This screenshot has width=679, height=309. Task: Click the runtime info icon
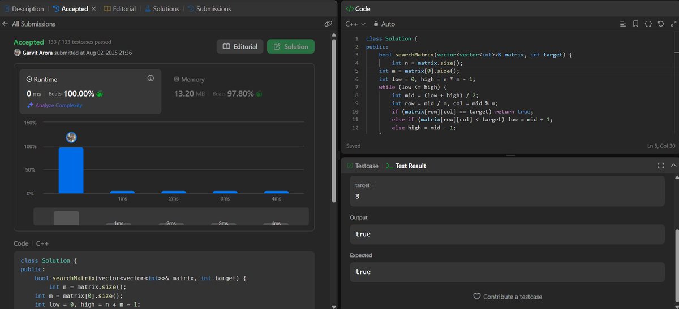(x=151, y=79)
